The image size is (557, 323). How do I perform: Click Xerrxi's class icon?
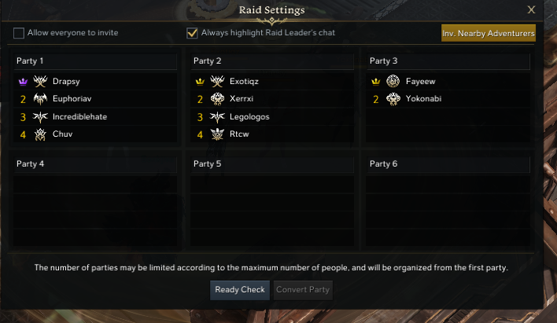pos(217,99)
